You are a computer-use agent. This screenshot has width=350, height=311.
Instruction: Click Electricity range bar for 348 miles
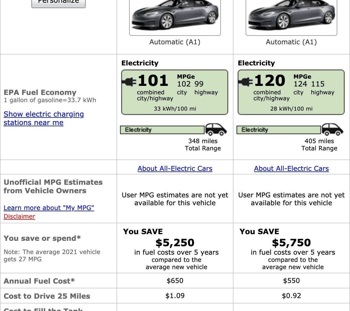click(x=162, y=130)
